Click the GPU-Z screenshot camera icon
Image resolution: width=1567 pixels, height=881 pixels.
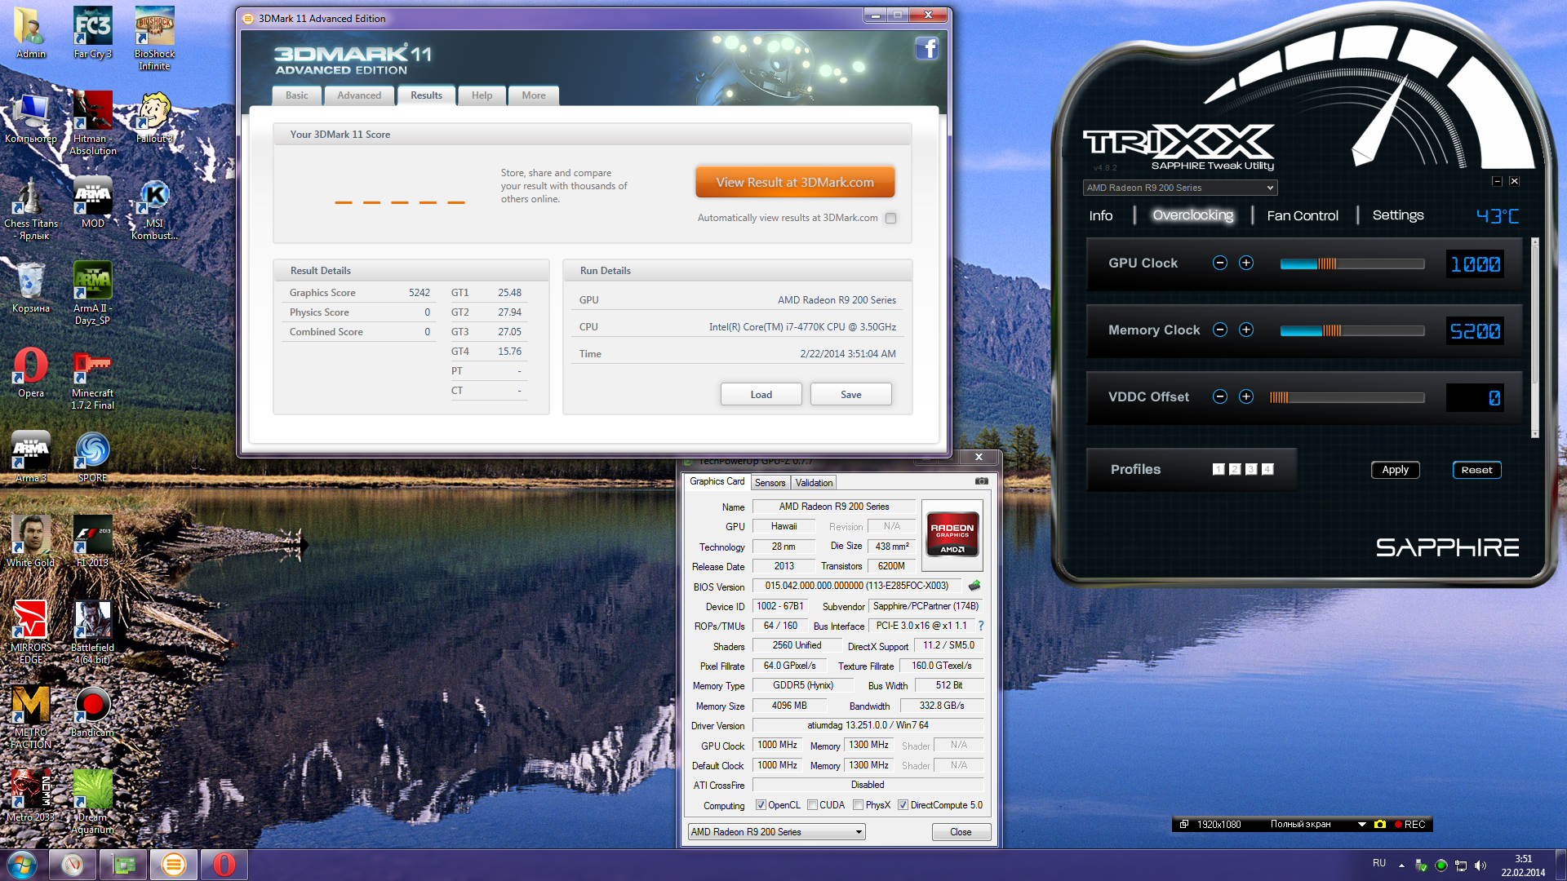click(x=981, y=481)
